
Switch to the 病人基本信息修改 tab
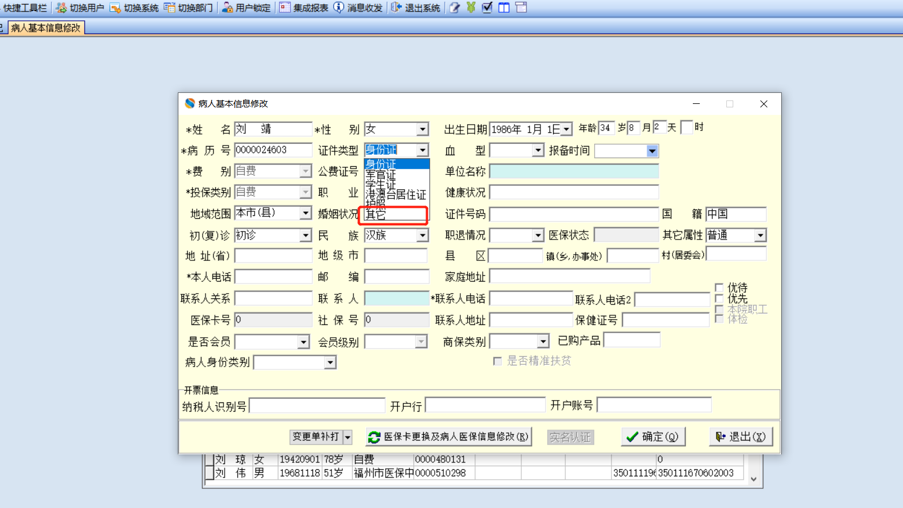pos(46,28)
